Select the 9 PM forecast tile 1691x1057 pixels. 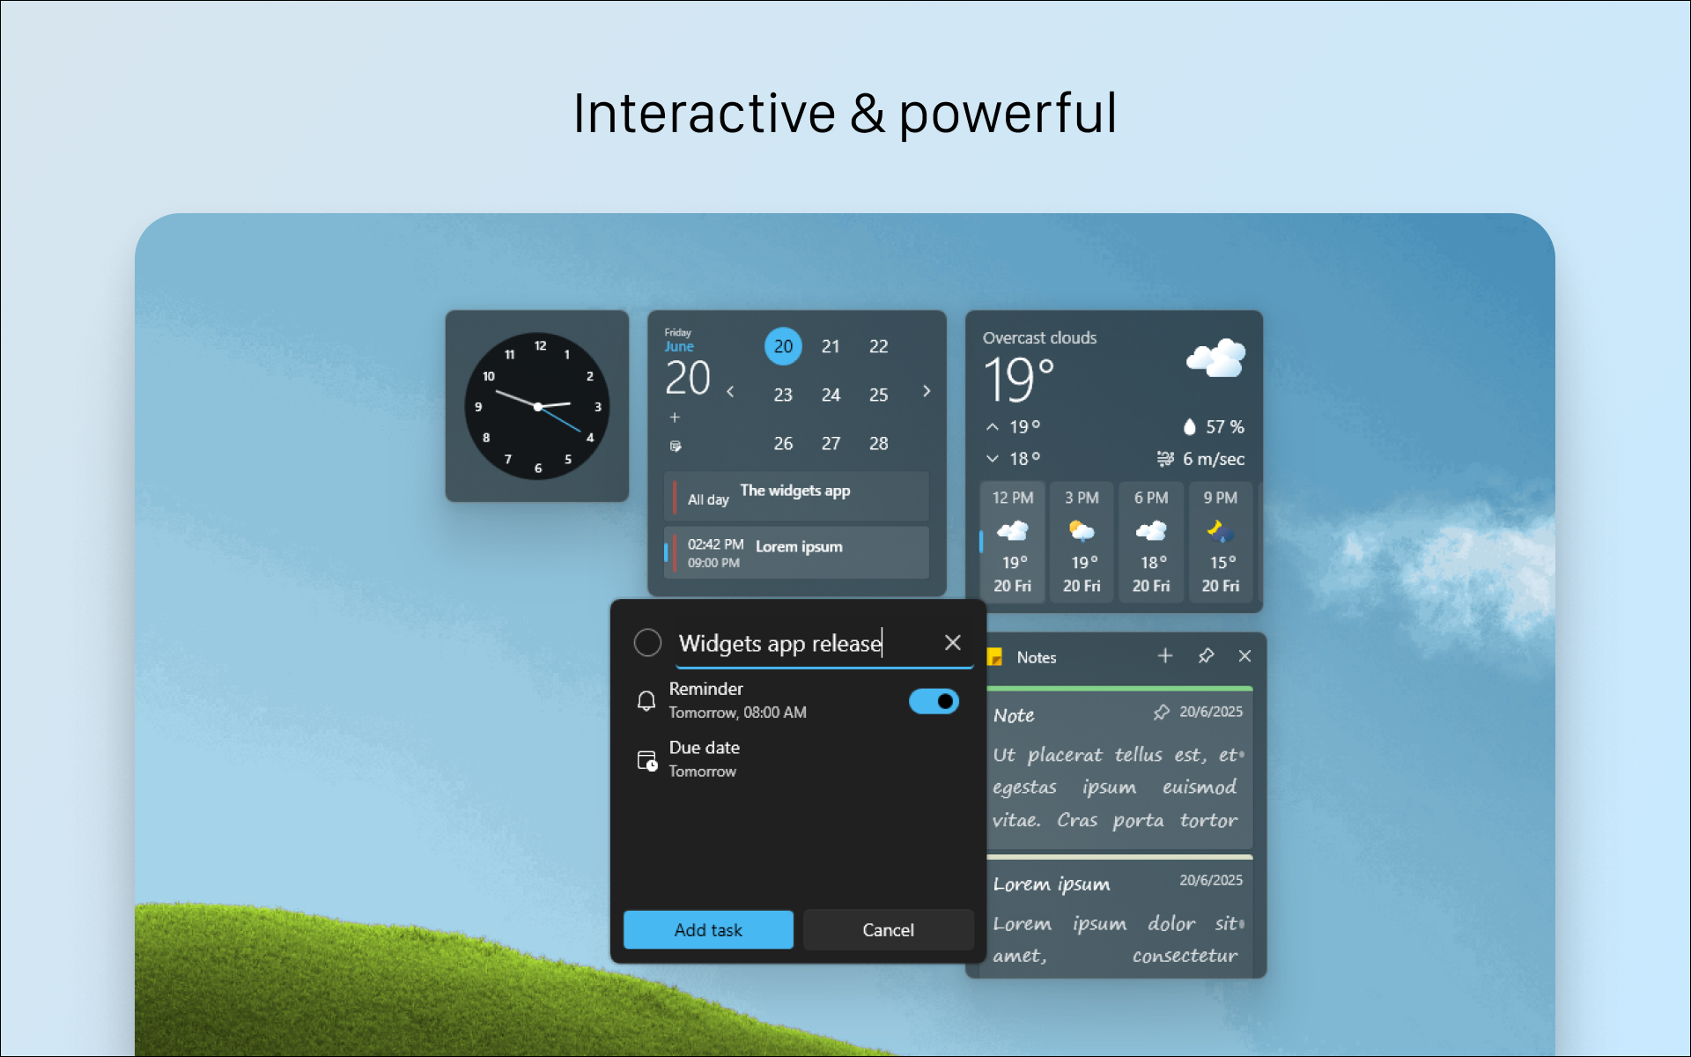[1221, 542]
